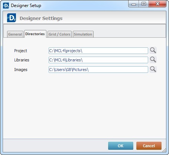The height and width of the screenshot is (155, 169).
Task: Close the Designer Setup window
Action: tap(157, 4)
